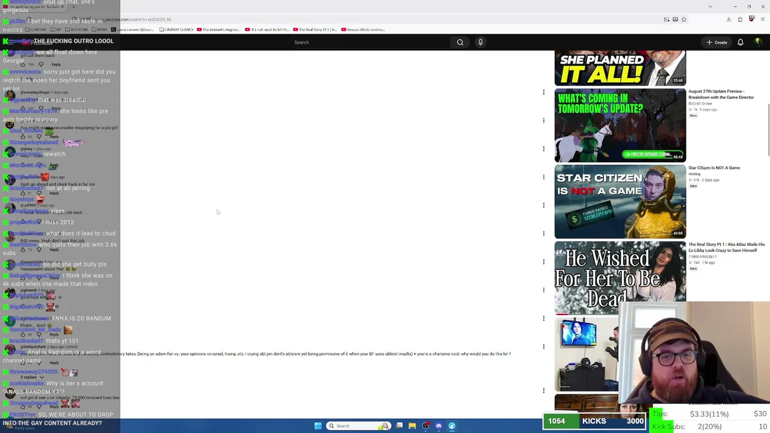Open the OBS icon on the taskbar
The height and width of the screenshot is (433, 770).
(x=425, y=426)
